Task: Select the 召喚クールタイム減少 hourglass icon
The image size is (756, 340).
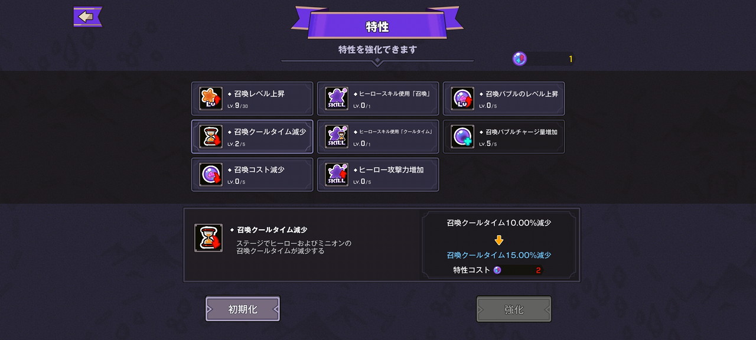Action: click(211, 136)
